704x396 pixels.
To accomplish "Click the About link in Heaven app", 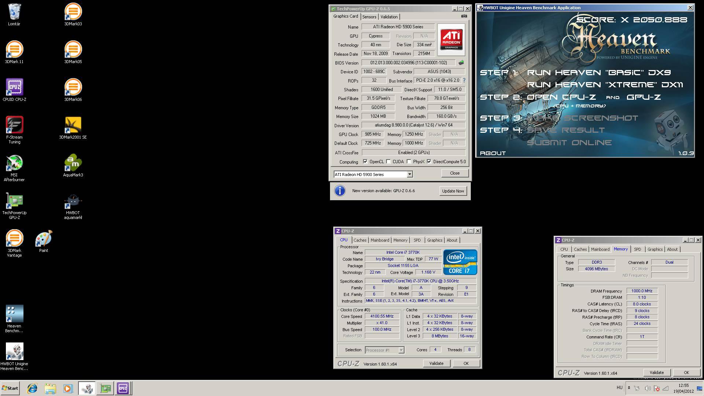I will (493, 153).
